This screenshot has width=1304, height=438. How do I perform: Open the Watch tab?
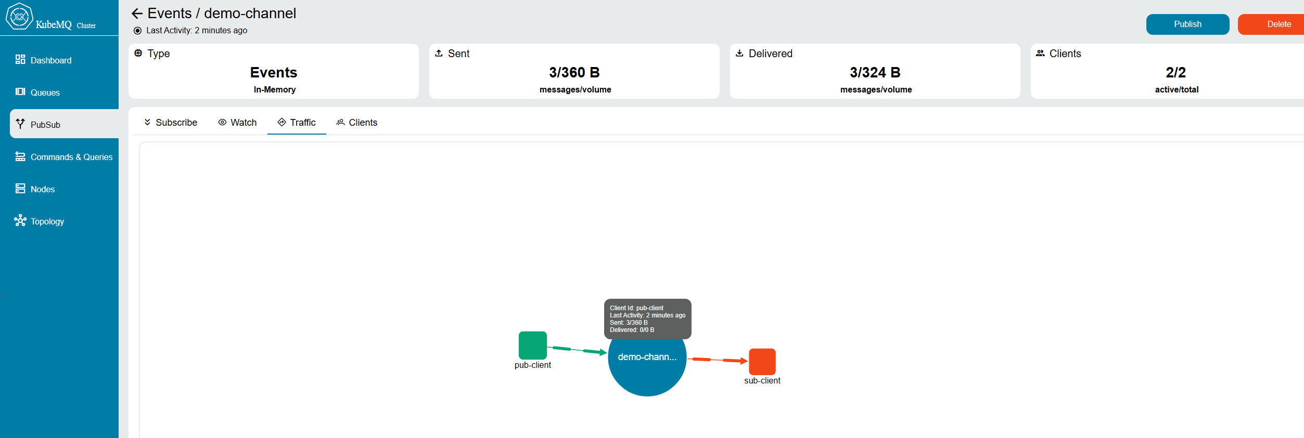[237, 123]
